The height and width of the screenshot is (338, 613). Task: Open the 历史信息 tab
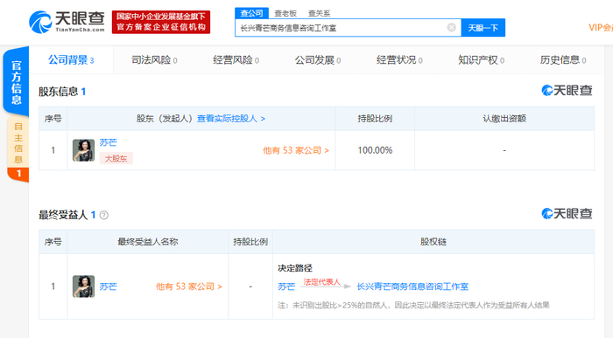coord(563,60)
